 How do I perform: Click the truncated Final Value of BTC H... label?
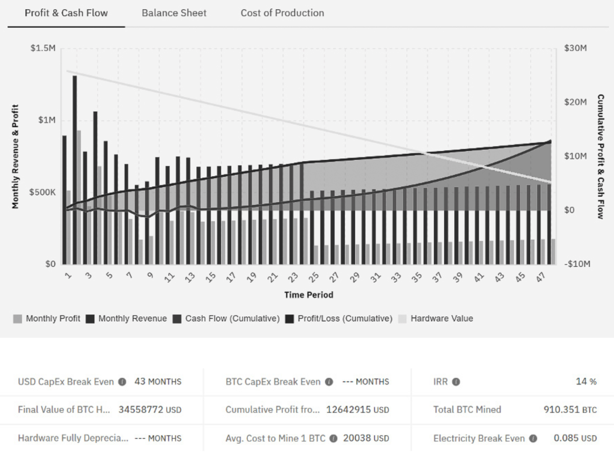pos(64,410)
